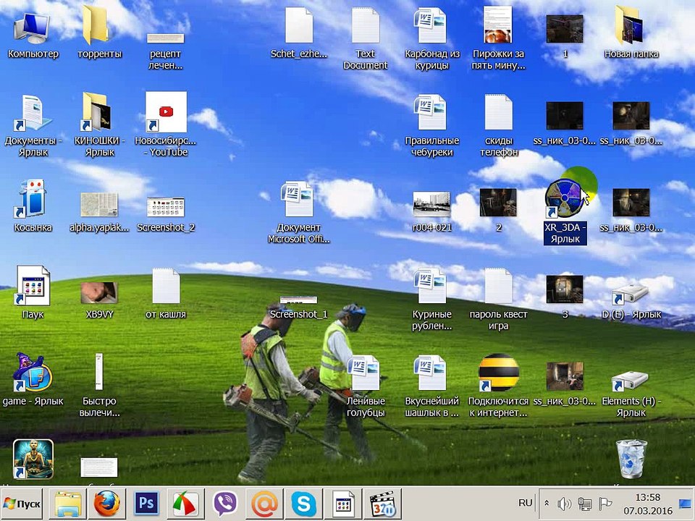Select the XB9VY image file
Viewport: 695px width, 521px height.
[x=99, y=300]
